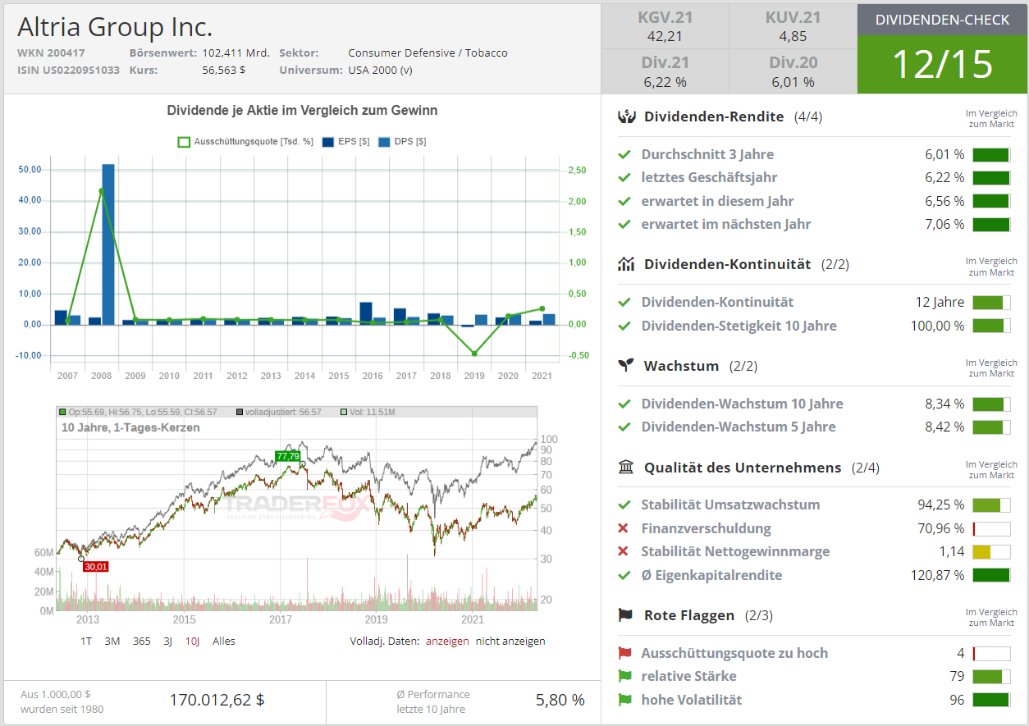Click the checkmark beside Dividenden-Wachstum 5 Jahre

624,427
